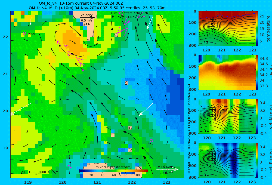
Task: Click the velocity scale arrow in legend
Action: pos(88,17)
